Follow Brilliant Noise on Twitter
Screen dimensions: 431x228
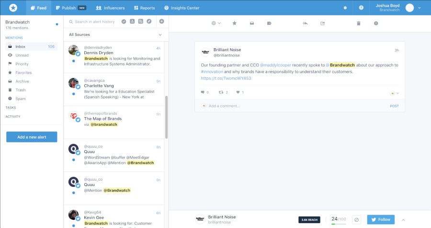point(381,219)
